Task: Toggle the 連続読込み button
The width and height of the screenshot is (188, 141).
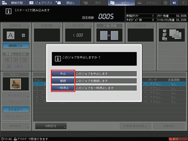Action: (x=16, y=46)
